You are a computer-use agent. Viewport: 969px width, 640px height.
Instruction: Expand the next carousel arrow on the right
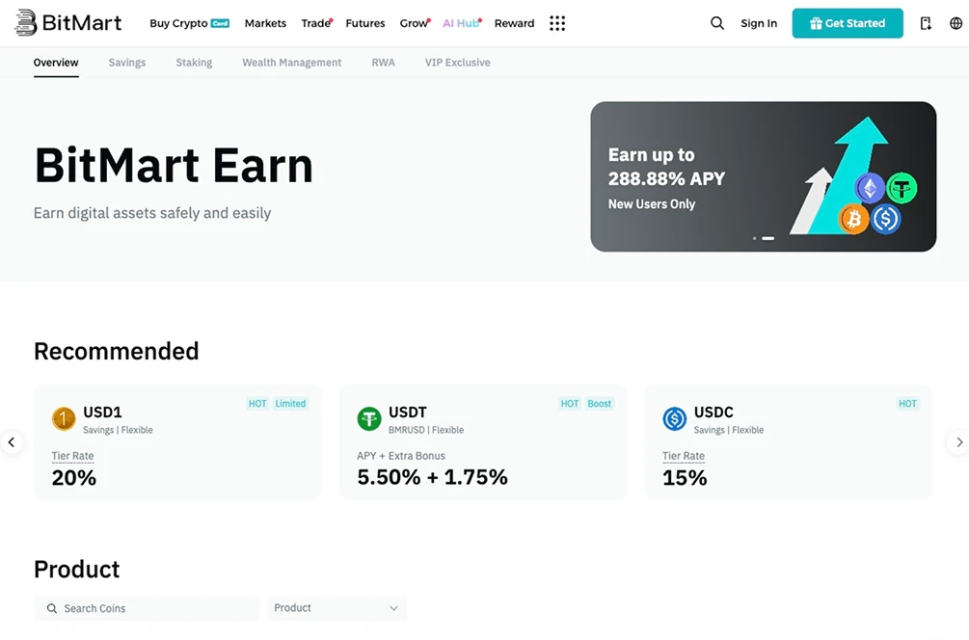tap(958, 441)
